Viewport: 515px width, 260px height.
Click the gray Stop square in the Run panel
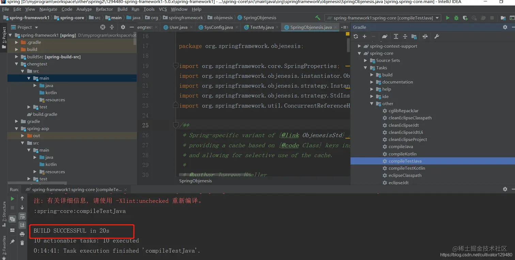coord(13,208)
